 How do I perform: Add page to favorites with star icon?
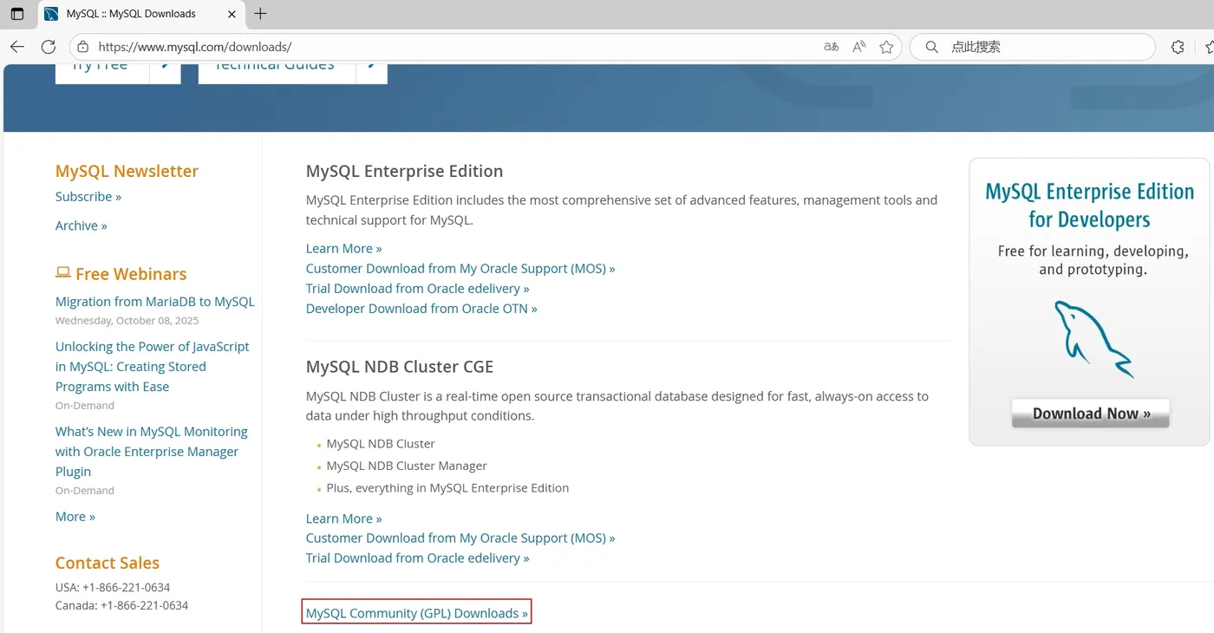[886, 47]
